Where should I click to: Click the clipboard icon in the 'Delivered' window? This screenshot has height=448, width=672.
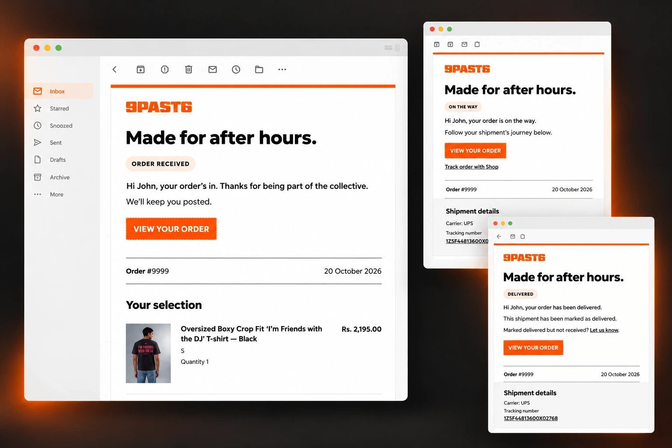coord(523,236)
